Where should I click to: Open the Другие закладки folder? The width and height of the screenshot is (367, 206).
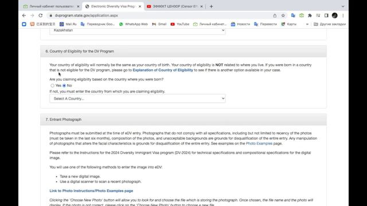click(x=330, y=24)
